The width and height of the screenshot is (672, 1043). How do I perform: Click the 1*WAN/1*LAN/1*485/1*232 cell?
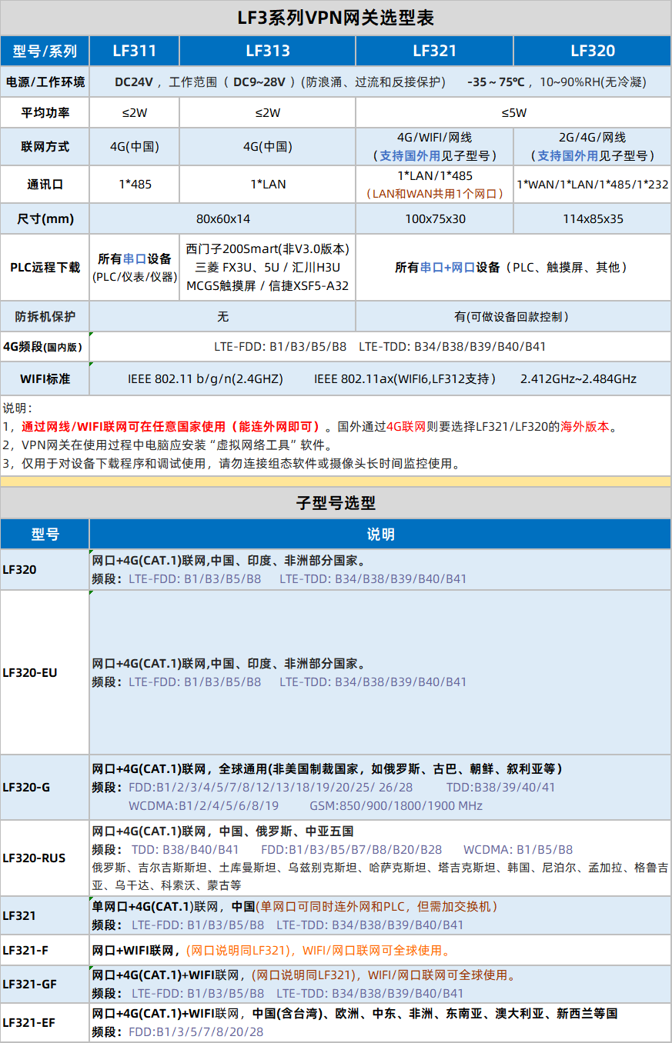tap(592, 185)
